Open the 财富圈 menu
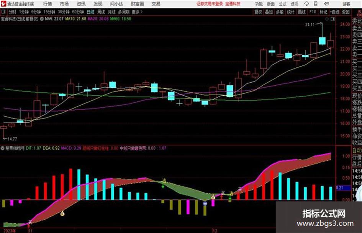Viewport: 362px width, 233px height. (x=137, y=4)
